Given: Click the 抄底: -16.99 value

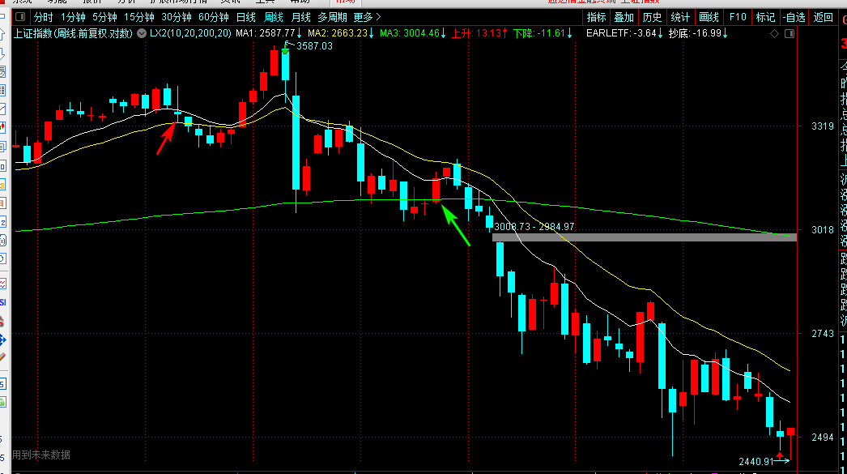Looking at the screenshot, I should [695, 33].
